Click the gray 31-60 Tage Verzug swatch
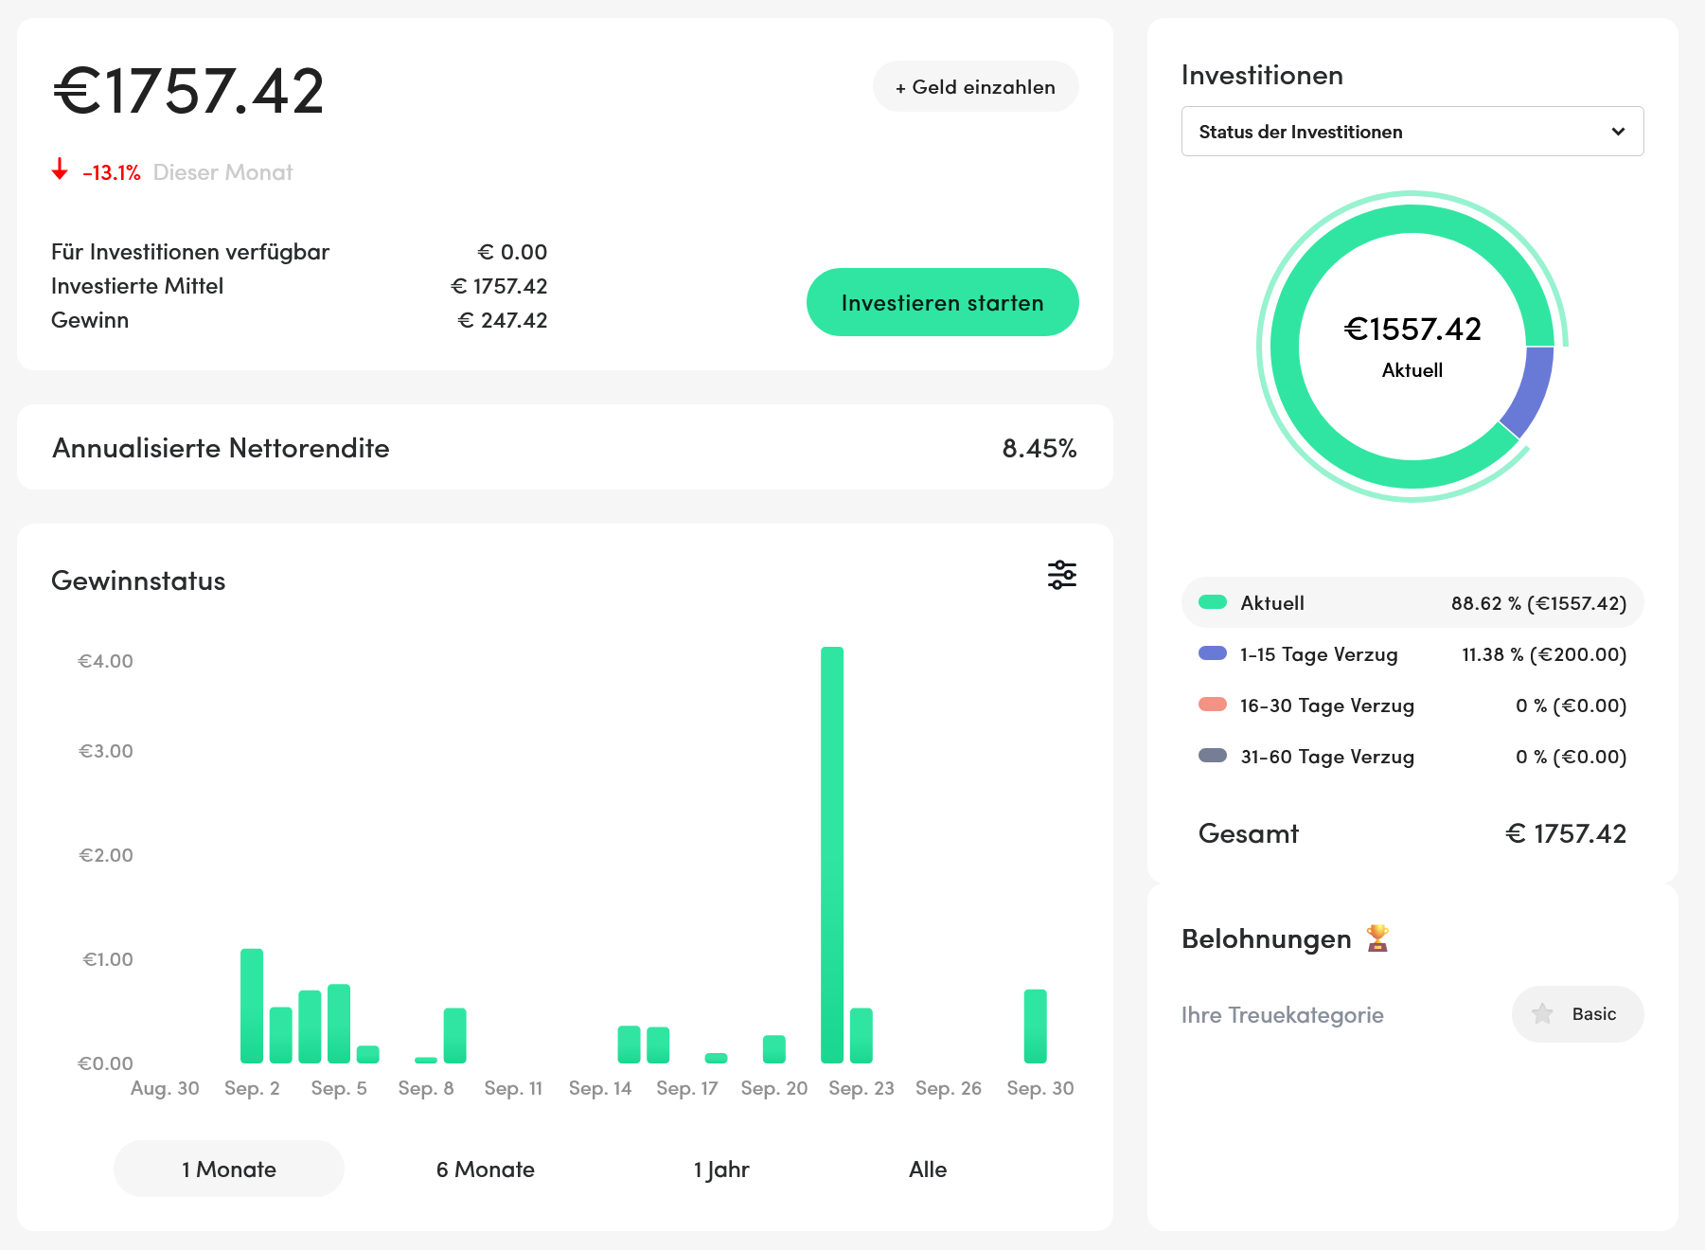 [x=1212, y=756]
